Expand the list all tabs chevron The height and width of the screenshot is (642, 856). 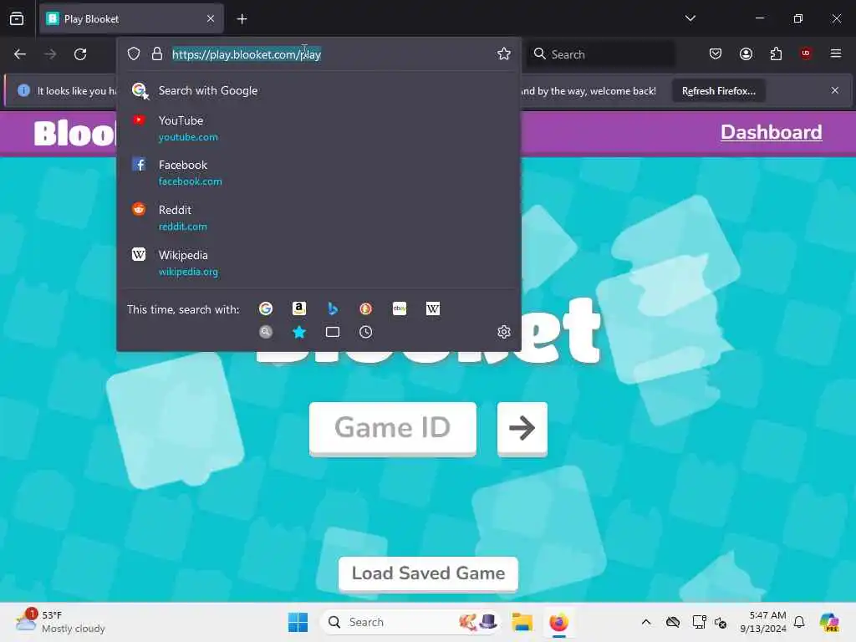pos(690,18)
